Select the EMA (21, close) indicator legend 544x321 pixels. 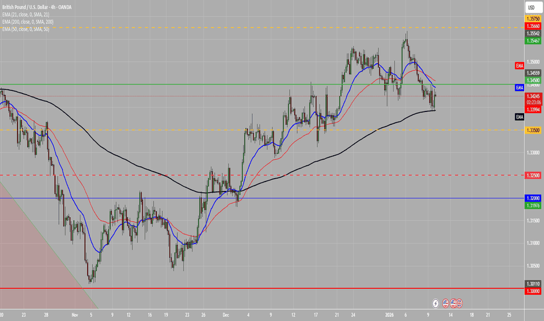[x=32, y=13]
